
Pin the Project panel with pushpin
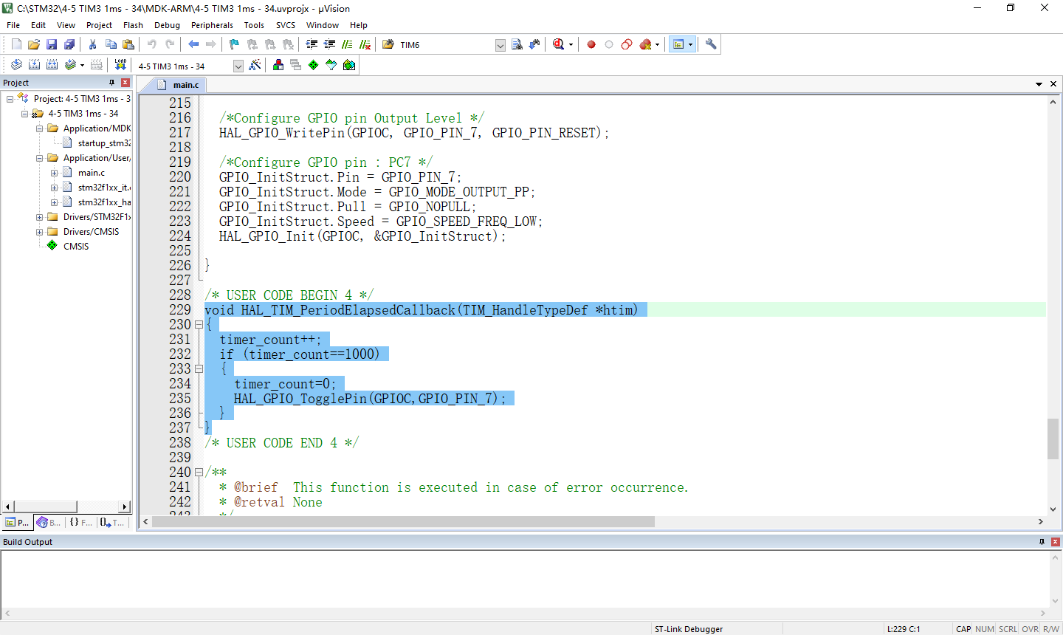click(112, 83)
